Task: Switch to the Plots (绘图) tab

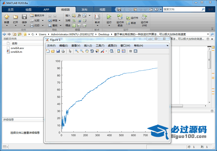Action: tap(29, 9)
